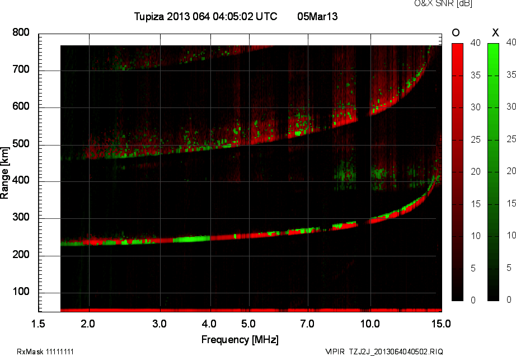Image resolution: width=516 pixels, height=356 pixels.
Task: Click the 'O&X SNR [dB]' colorbar heading
Action: [443, 3]
